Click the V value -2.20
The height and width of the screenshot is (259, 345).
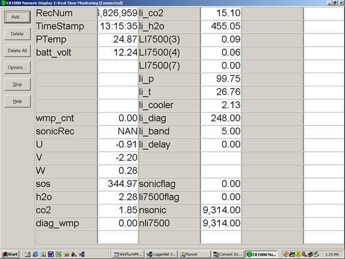coord(118,158)
